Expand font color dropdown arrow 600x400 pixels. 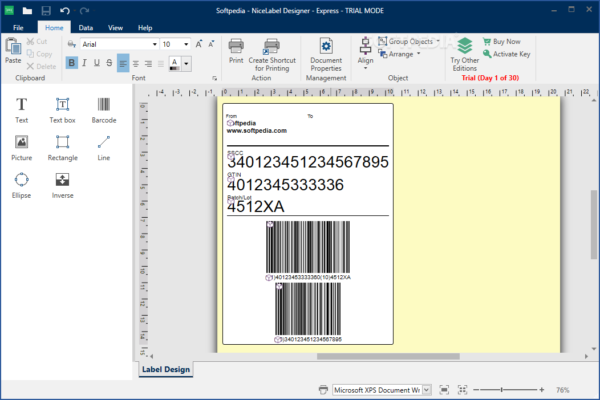(186, 63)
